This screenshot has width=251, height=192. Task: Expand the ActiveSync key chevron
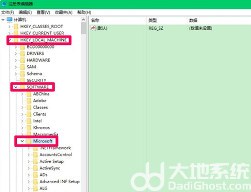point(29,169)
